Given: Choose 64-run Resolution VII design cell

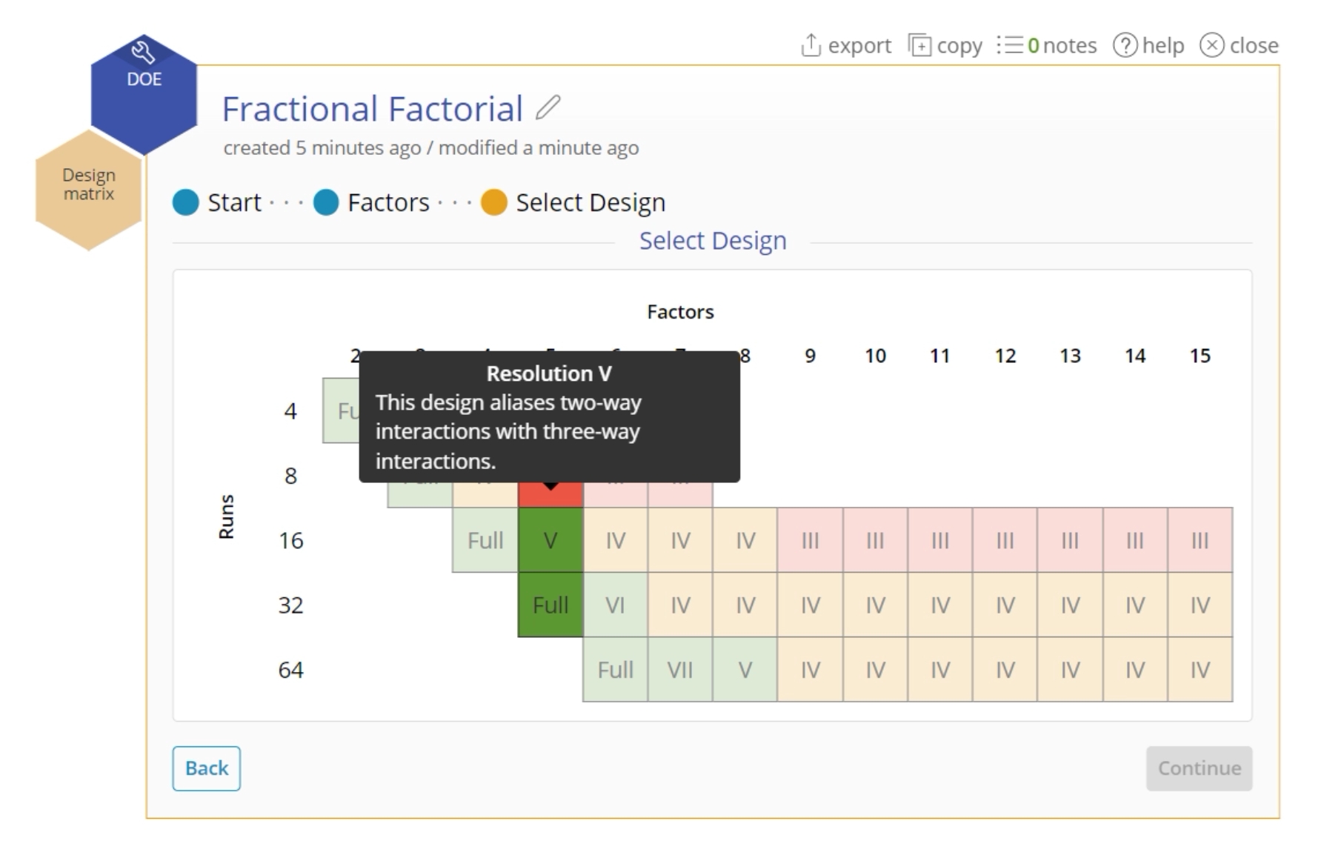Looking at the screenshot, I should [680, 670].
